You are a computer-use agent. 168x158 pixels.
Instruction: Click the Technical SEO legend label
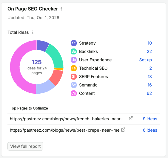[93, 68]
